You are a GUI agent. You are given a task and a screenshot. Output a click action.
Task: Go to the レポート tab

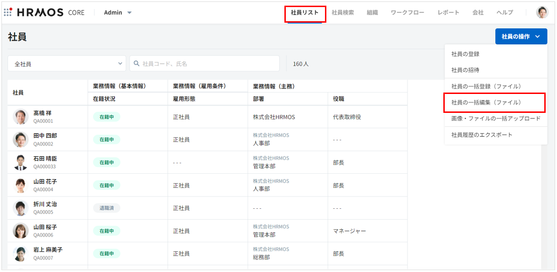448,12
